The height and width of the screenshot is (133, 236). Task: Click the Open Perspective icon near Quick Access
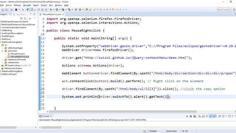click(234, 10)
